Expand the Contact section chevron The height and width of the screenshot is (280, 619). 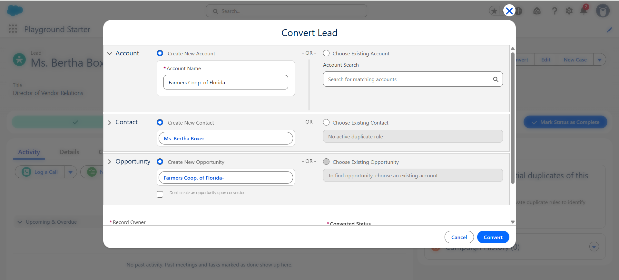coord(110,123)
